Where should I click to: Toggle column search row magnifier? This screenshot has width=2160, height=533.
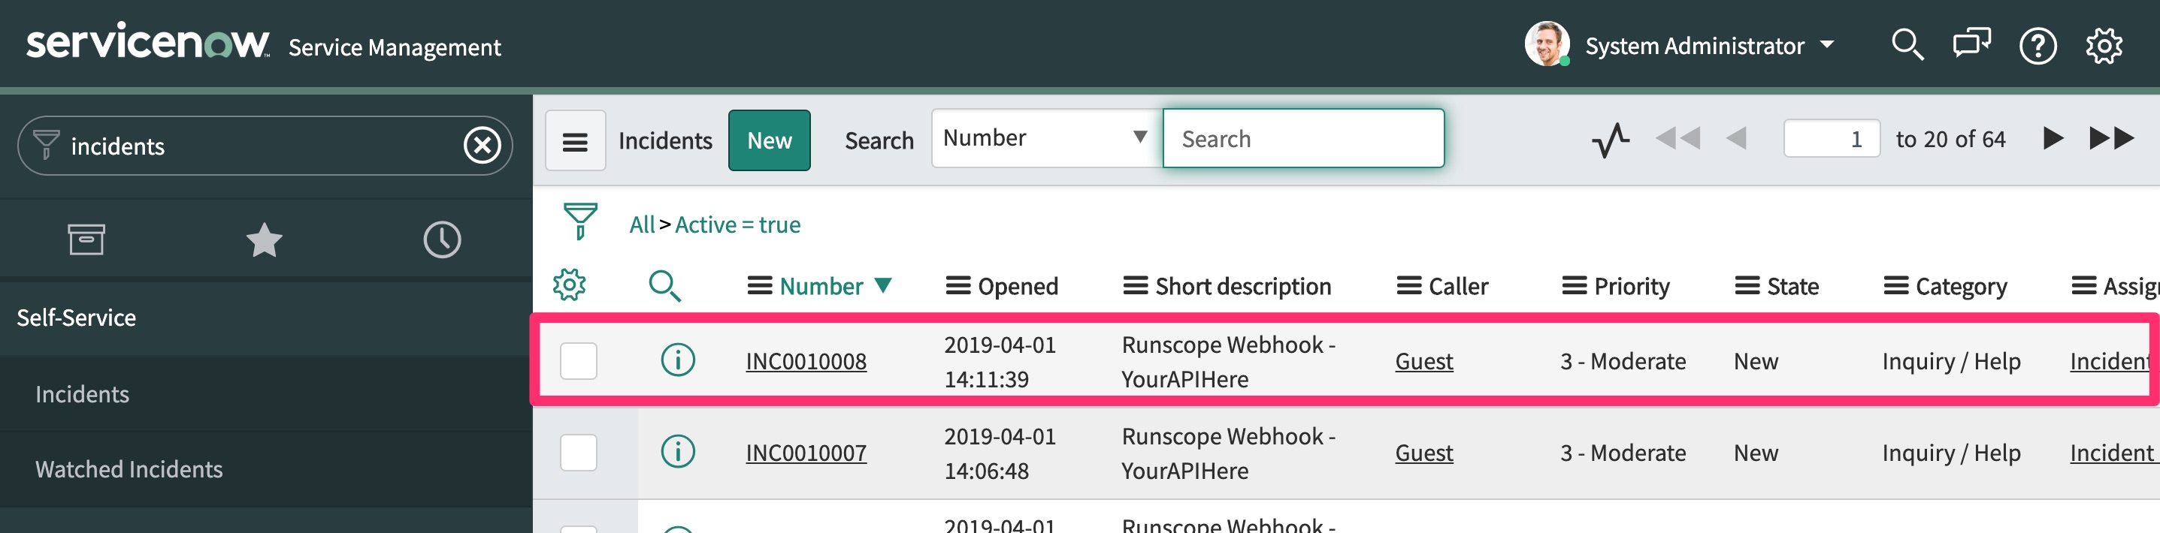click(665, 286)
